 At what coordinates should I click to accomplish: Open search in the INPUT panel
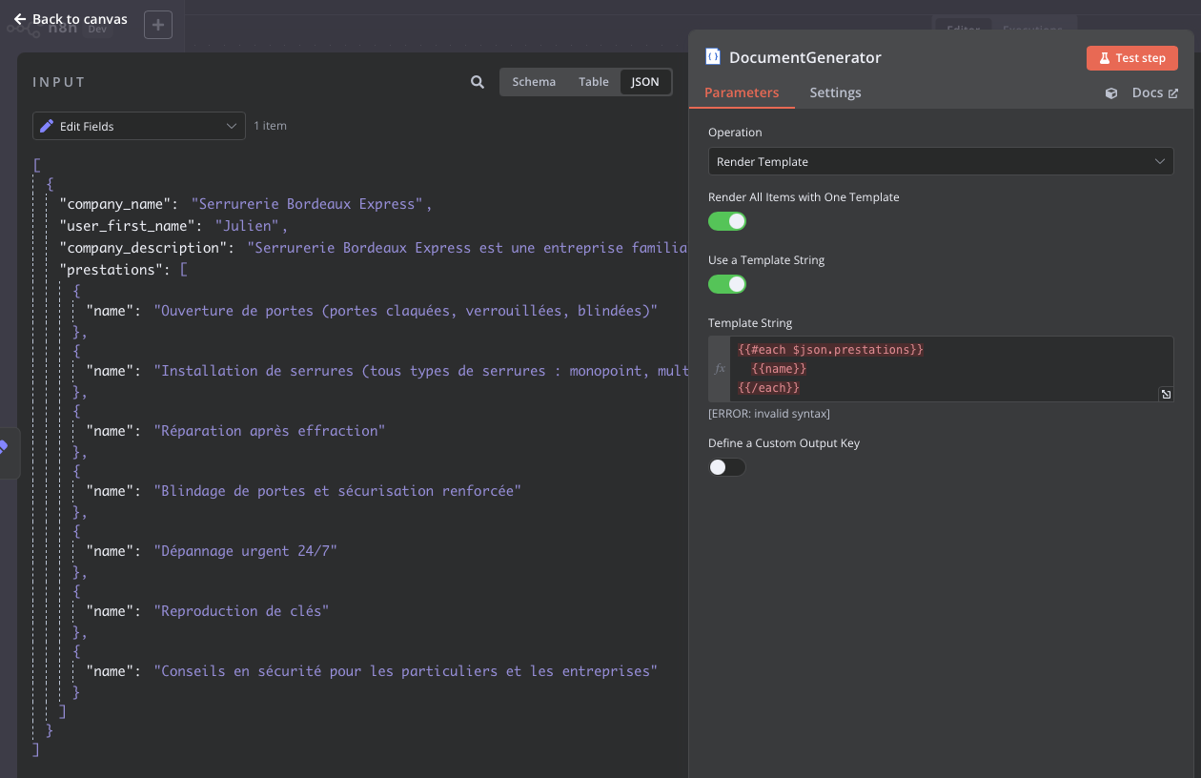click(478, 82)
